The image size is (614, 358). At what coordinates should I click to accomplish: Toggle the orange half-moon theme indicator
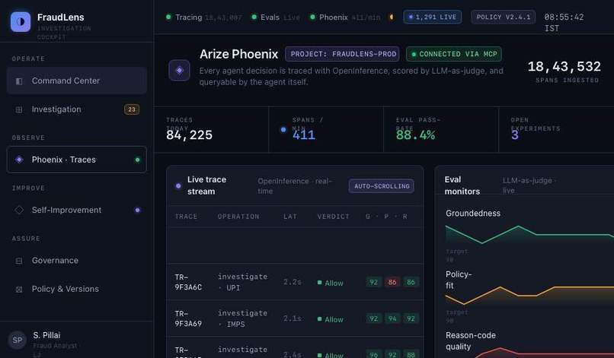coord(391,17)
